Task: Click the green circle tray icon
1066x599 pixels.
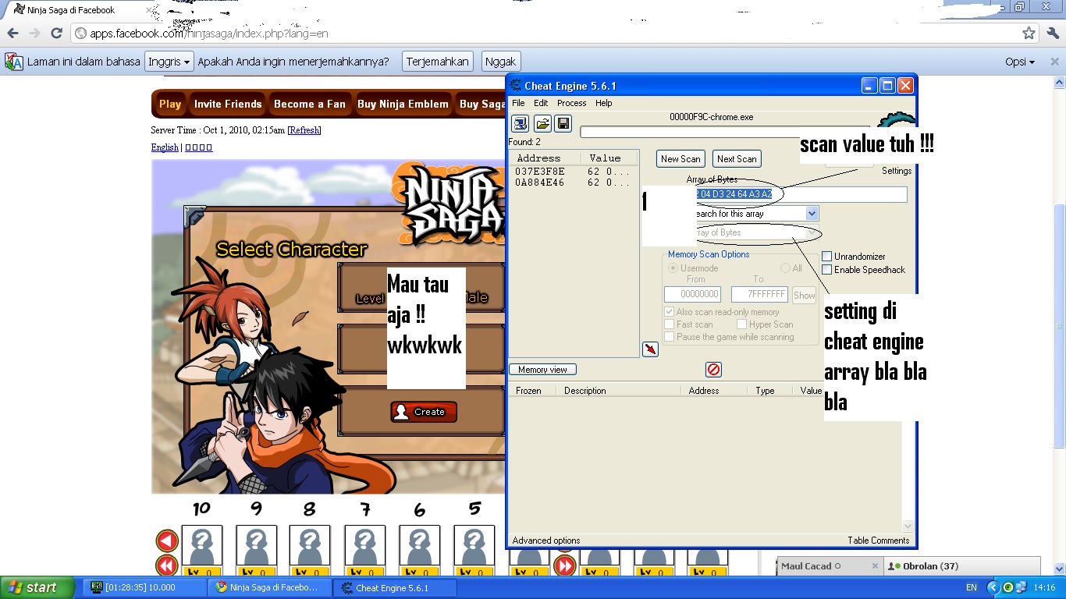Action: tap(1008, 587)
